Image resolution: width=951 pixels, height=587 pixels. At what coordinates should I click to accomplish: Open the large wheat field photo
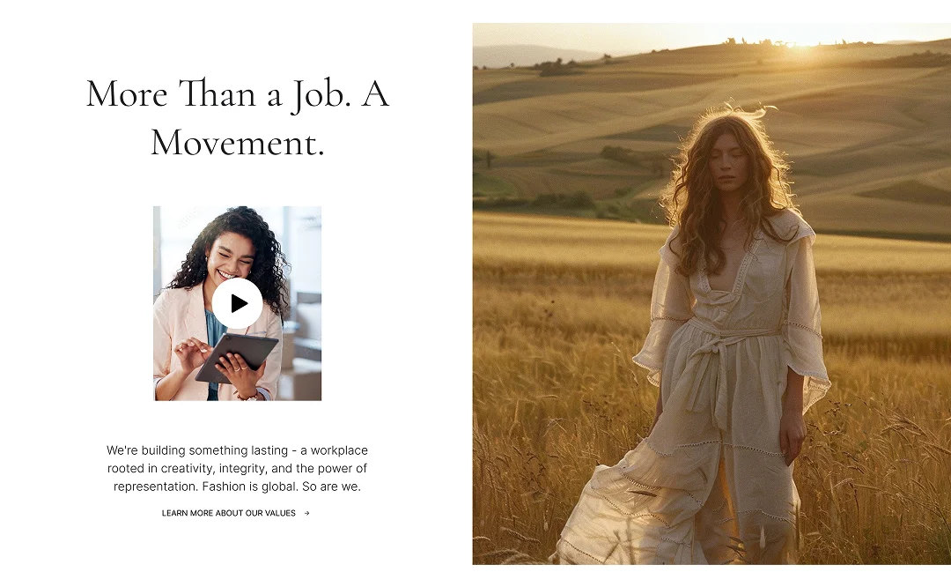pyautogui.click(x=711, y=293)
